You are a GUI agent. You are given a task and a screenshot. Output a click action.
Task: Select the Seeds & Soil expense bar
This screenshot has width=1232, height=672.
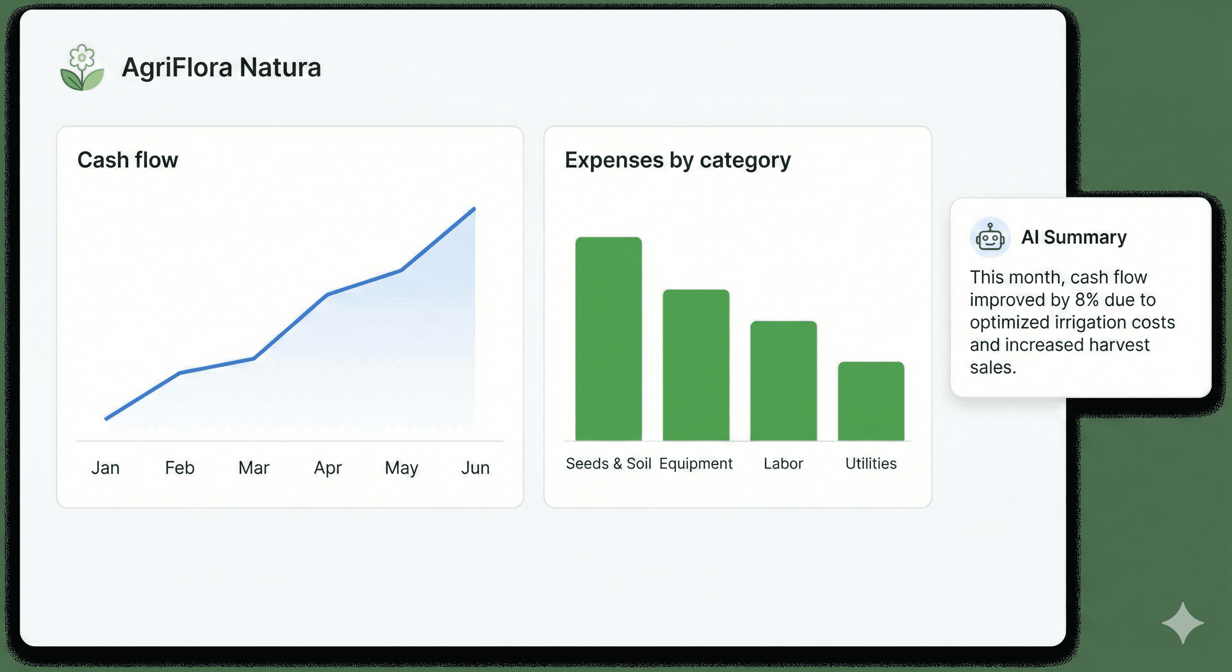(x=609, y=339)
